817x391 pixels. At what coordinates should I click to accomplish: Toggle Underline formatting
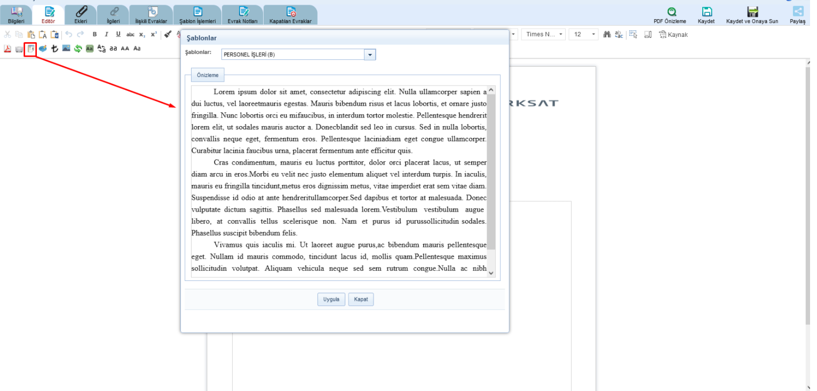point(118,35)
